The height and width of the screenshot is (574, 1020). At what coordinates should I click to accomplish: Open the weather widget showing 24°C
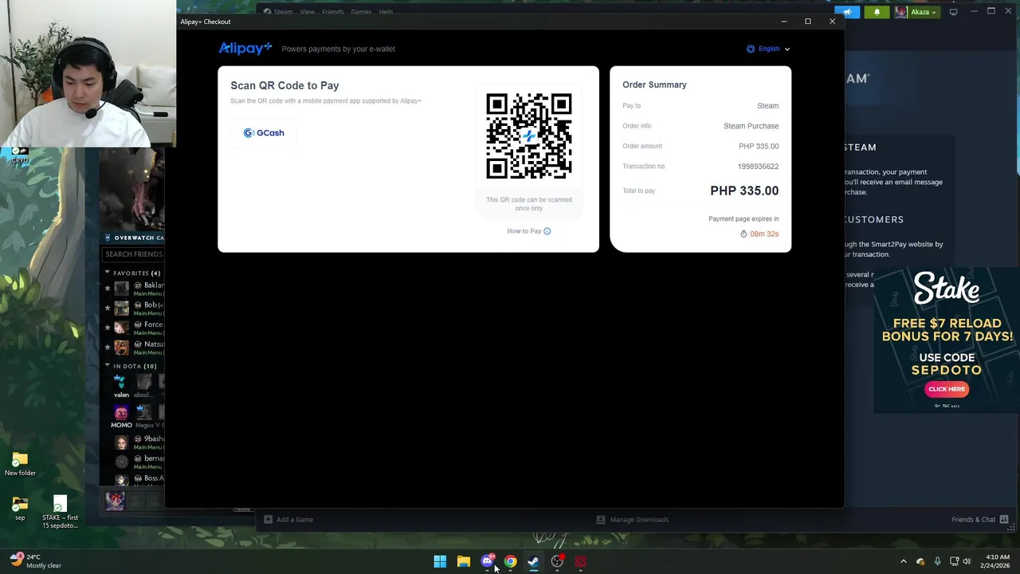pyautogui.click(x=36, y=561)
